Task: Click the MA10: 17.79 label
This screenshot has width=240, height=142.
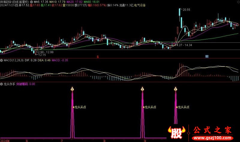Action: pyautogui.click(x=57, y=2)
